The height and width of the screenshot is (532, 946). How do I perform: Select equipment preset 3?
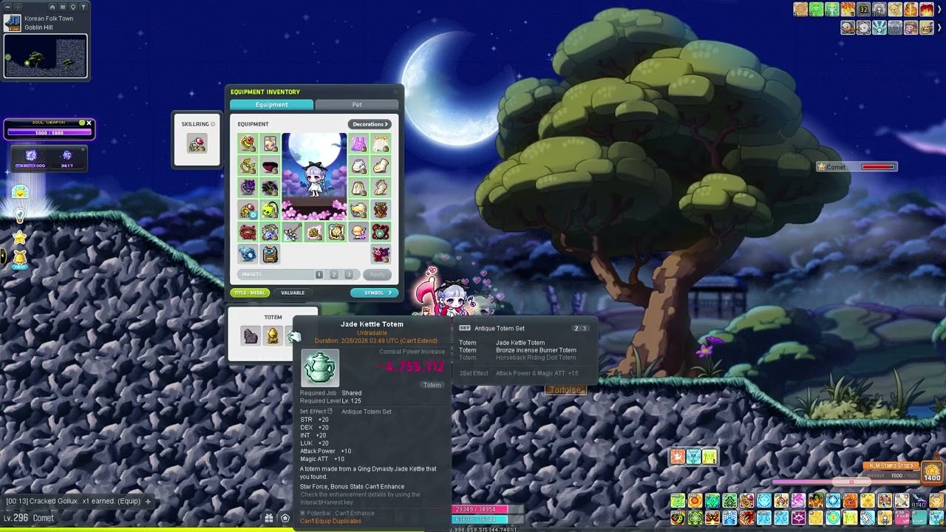pos(349,274)
